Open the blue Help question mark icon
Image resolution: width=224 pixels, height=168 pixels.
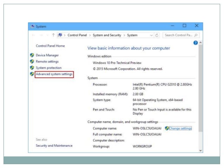pos(196,43)
